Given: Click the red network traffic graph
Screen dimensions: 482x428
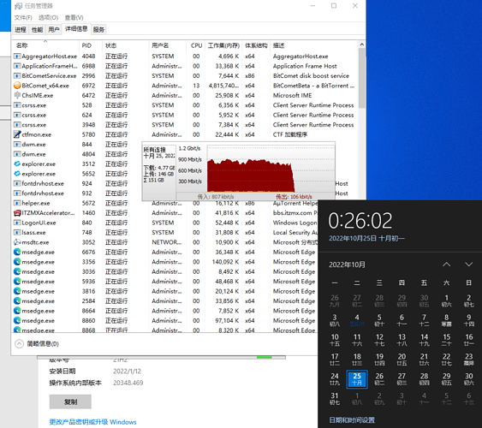Looking at the screenshot, I should coord(251,175).
